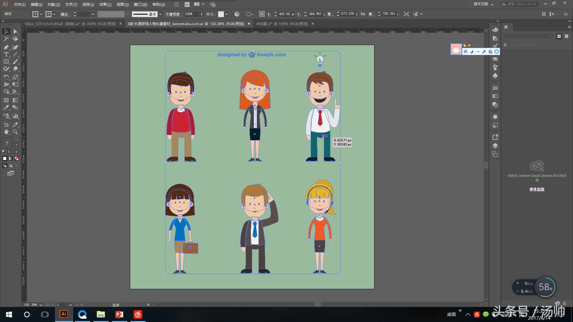This screenshot has height=322, width=573.
Task: Select the Symbol Sprayer tool
Action: click(x=6, y=116)
